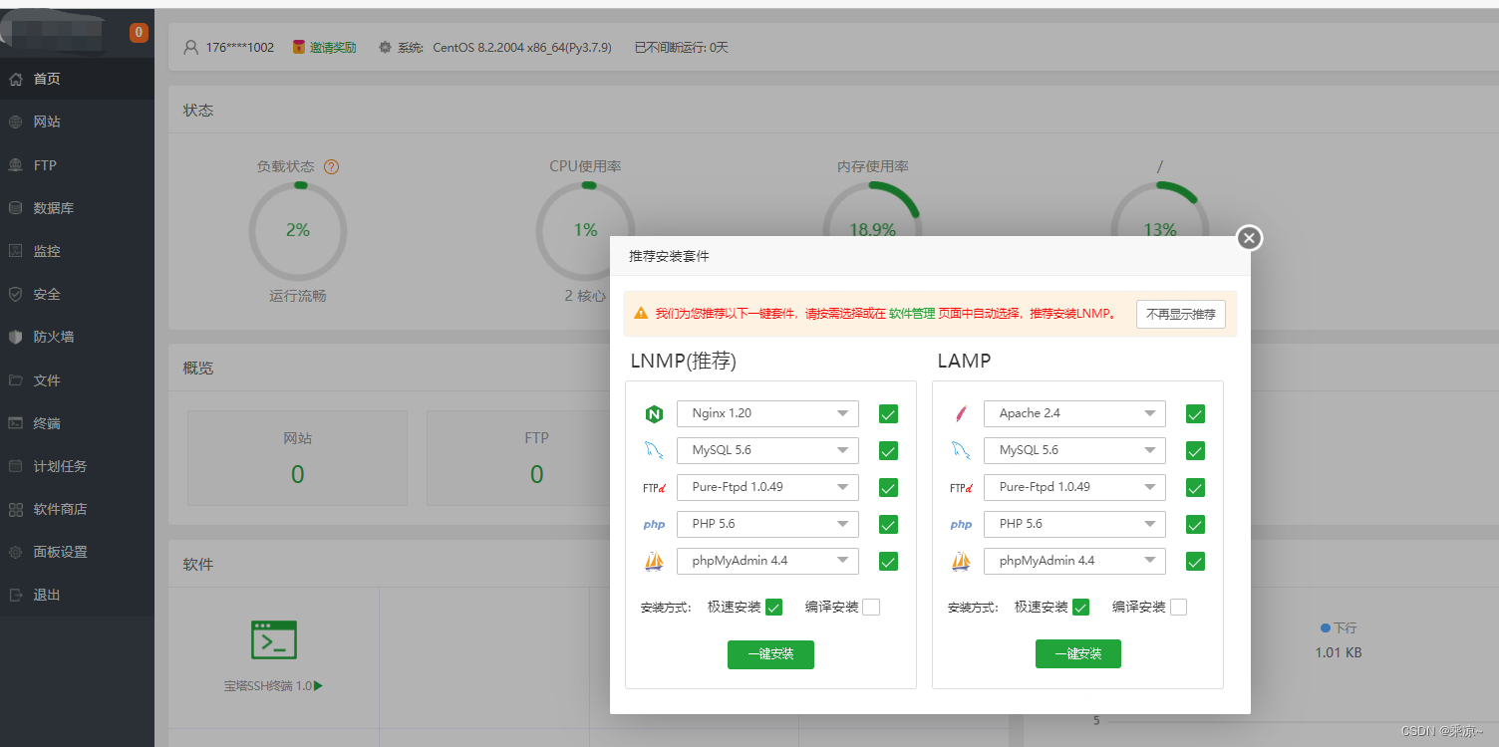Click the monitor icon beside 监控
Image resolution: width=1499 pixels, height=747 pixels.
click(15, 251)
